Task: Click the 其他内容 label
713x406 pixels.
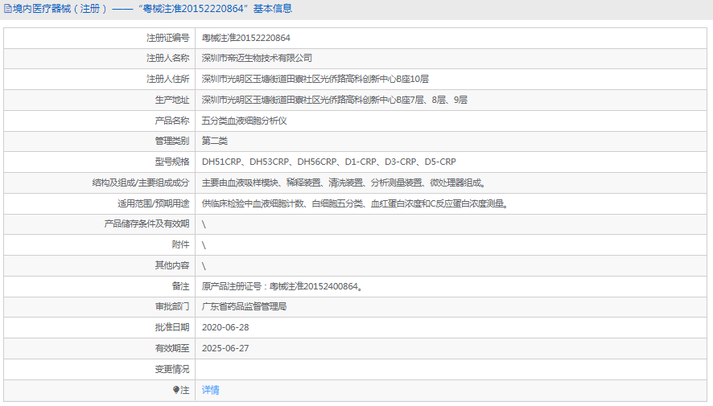Action: 172,265
